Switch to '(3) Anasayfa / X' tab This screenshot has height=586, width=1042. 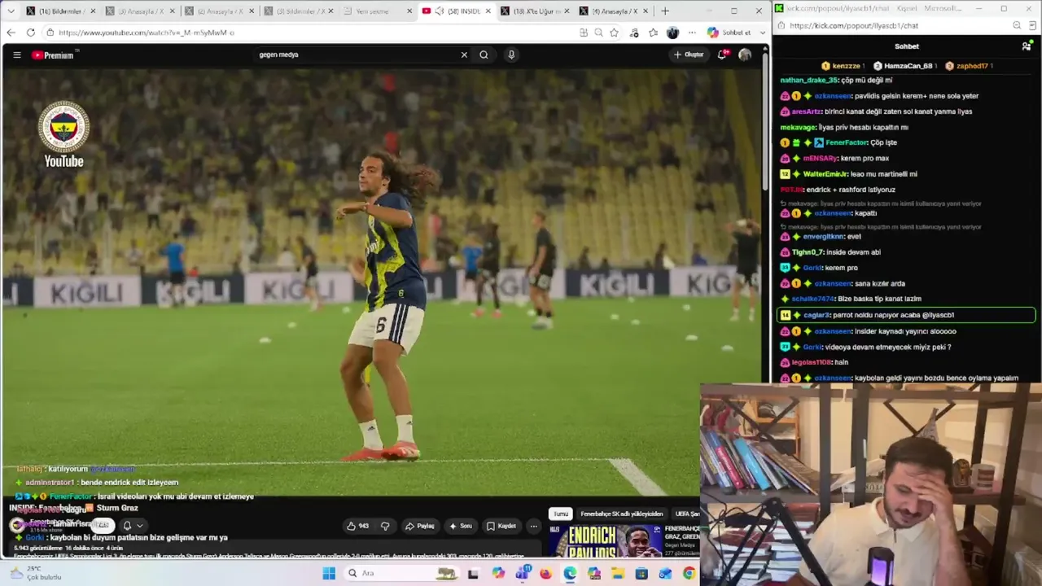click(140, 11)
